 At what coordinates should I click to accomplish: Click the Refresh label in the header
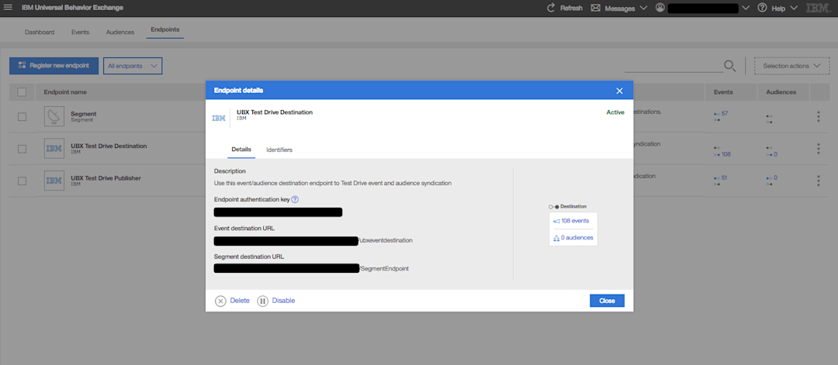click(x=571, y=8)
